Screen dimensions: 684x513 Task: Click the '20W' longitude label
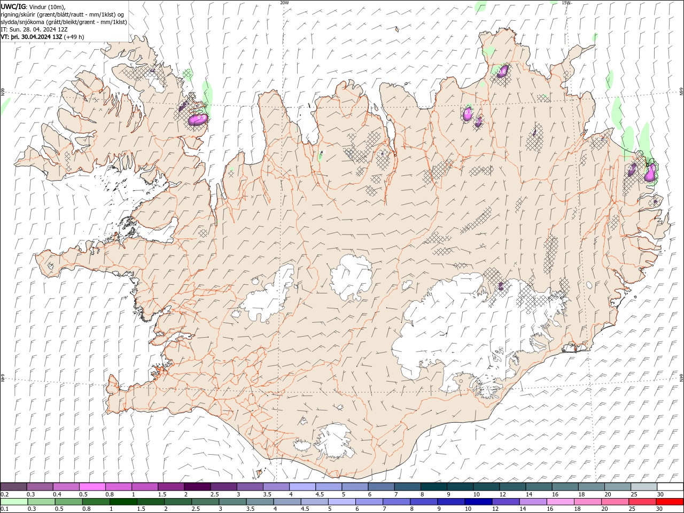coord(284,3)
